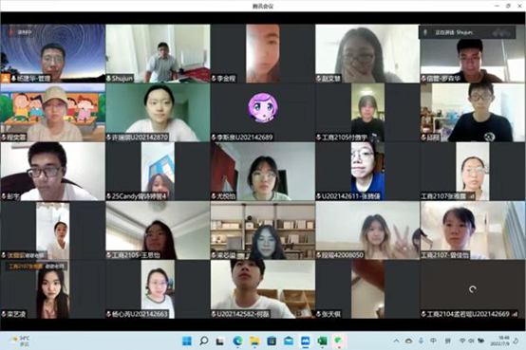Open Microsoft Store from the taskbar
The height and width of the screenshot is (350, 526).
coord(272,341)
